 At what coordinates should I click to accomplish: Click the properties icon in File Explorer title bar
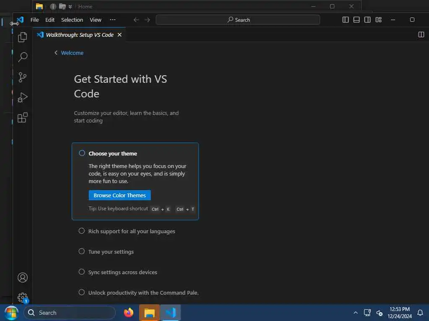(x=53, y=6)
